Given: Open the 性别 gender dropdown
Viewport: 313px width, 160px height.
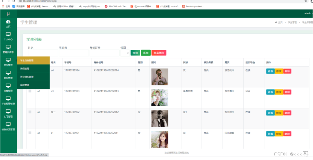Looking at the screenshot, I should coord(125,53).
